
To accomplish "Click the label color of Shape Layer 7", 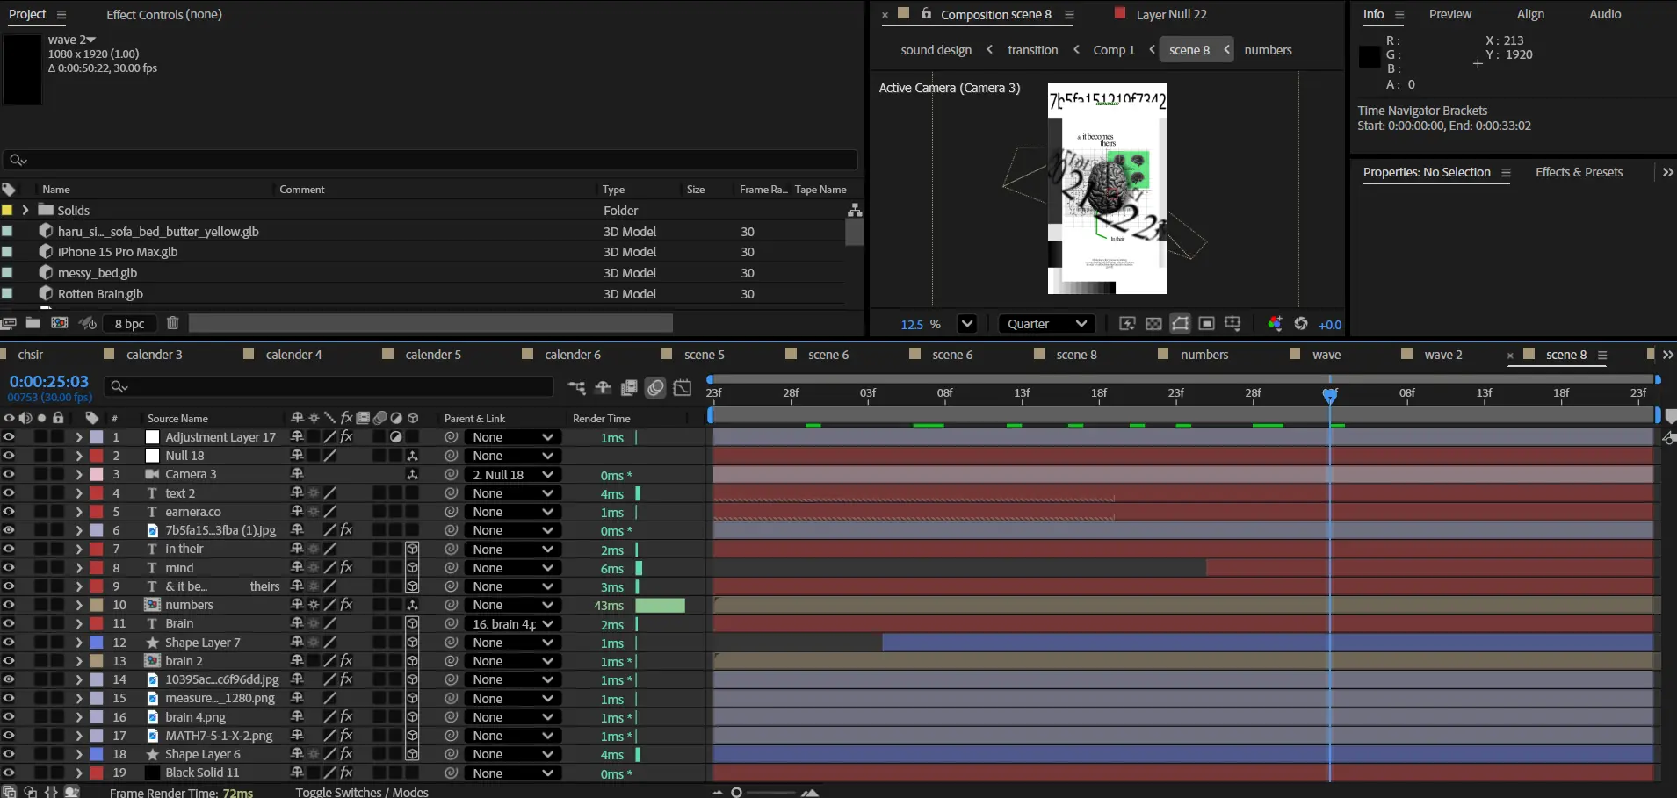I will point(97,643).
